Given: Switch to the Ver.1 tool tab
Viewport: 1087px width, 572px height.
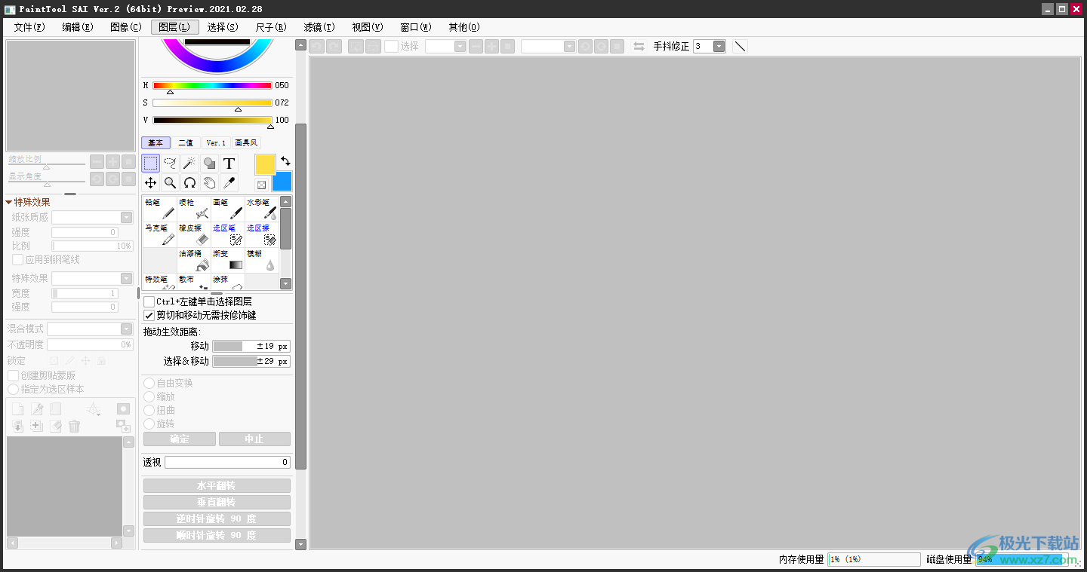Looking at the screenshot, I should (x=216, y=142).
